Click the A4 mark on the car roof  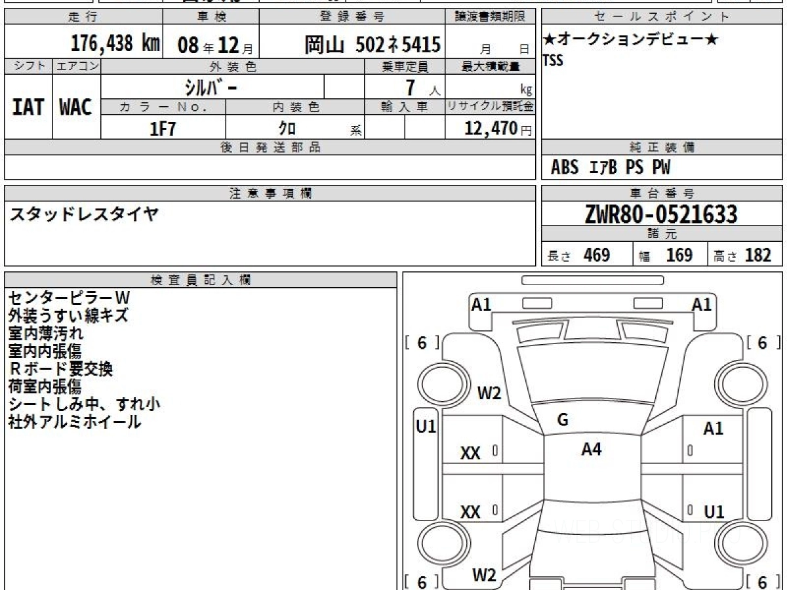(592, 449)
